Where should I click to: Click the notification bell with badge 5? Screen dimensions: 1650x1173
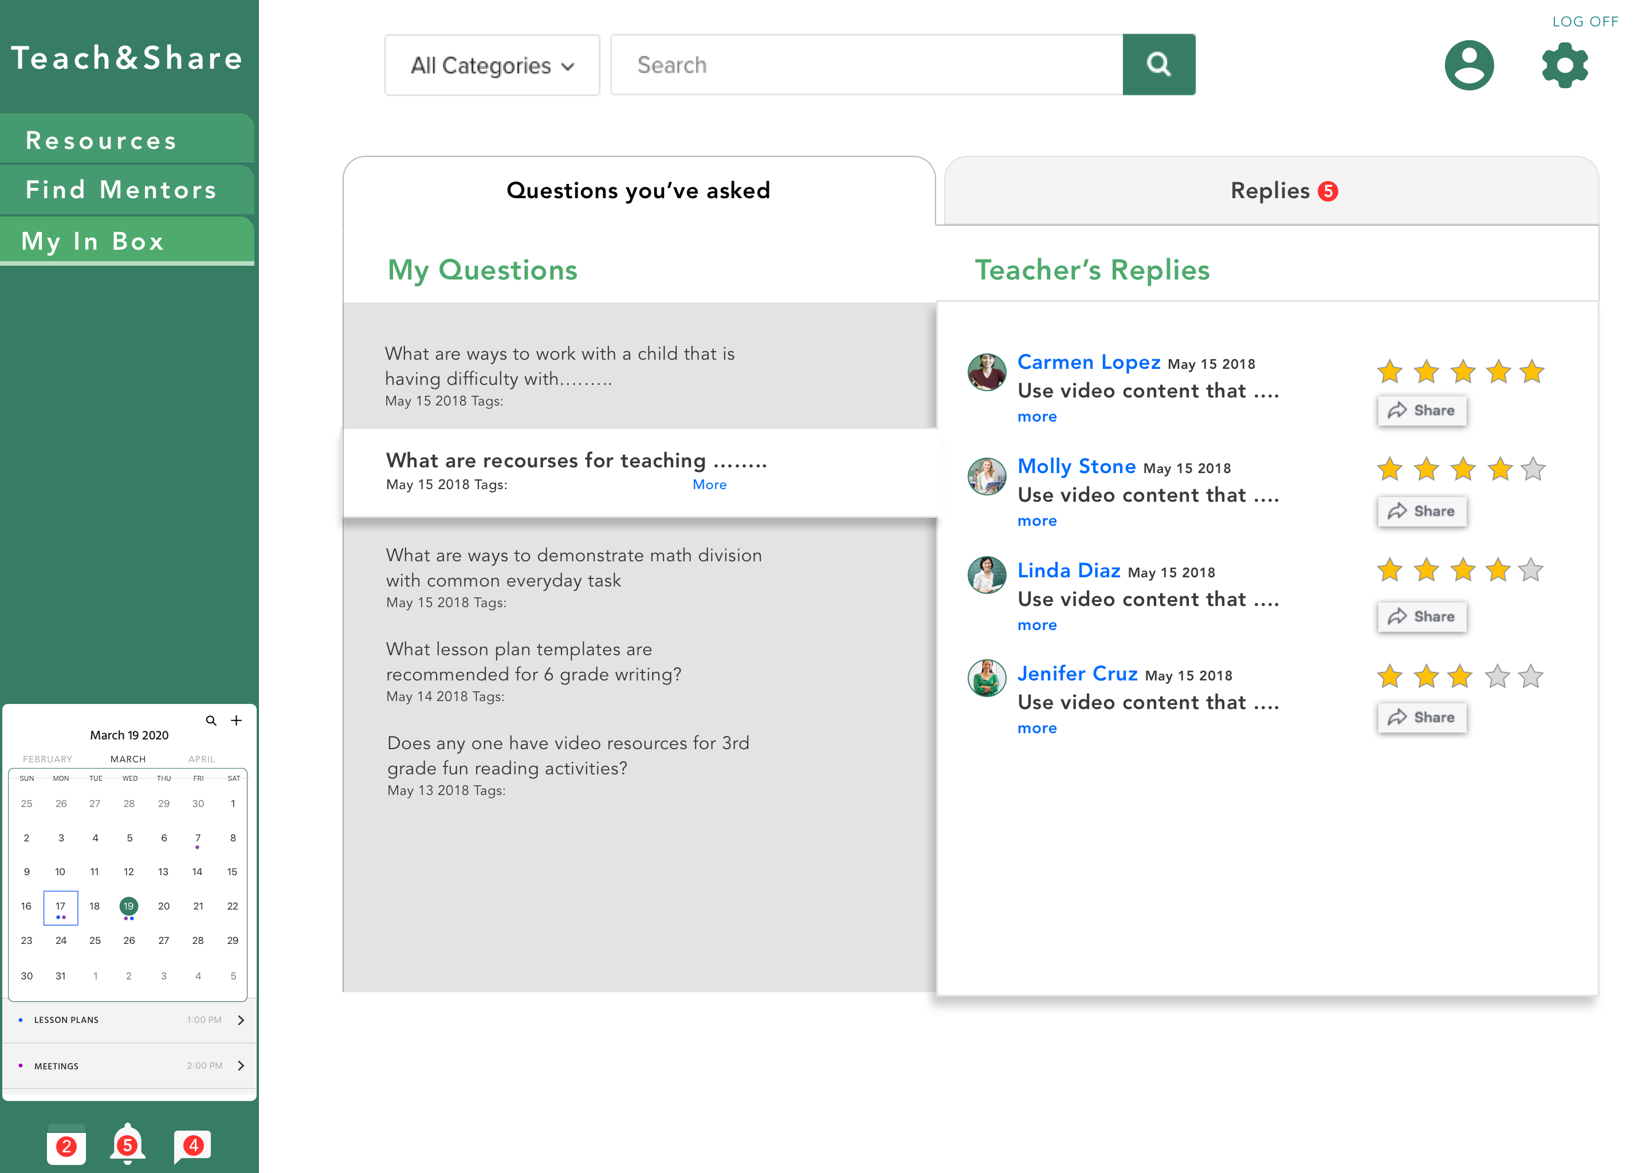point(127,1144)
